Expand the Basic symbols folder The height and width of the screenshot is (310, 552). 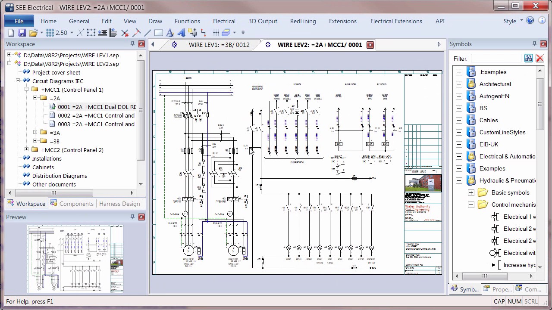click(x=471, y=192)
